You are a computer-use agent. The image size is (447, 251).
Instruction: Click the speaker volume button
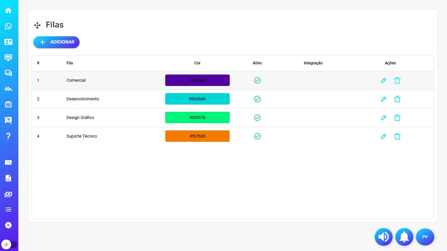(x=384, y=237)
